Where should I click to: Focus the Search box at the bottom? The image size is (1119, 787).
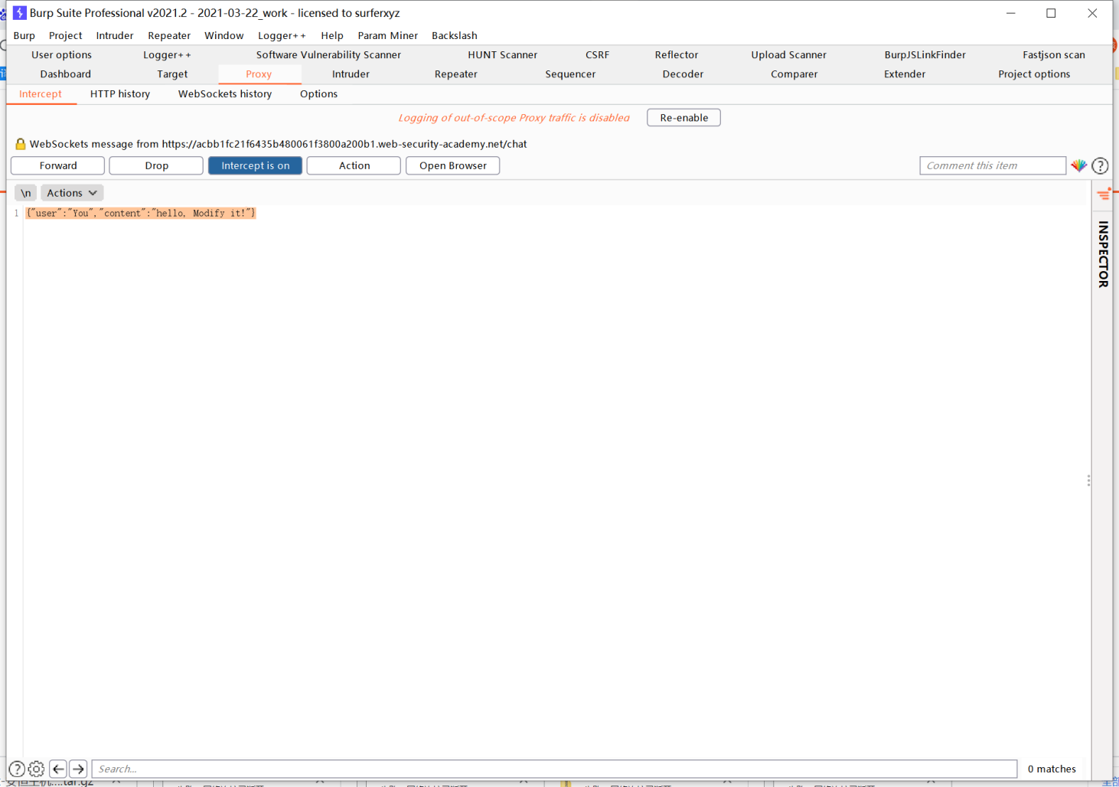tap(554, 769)
